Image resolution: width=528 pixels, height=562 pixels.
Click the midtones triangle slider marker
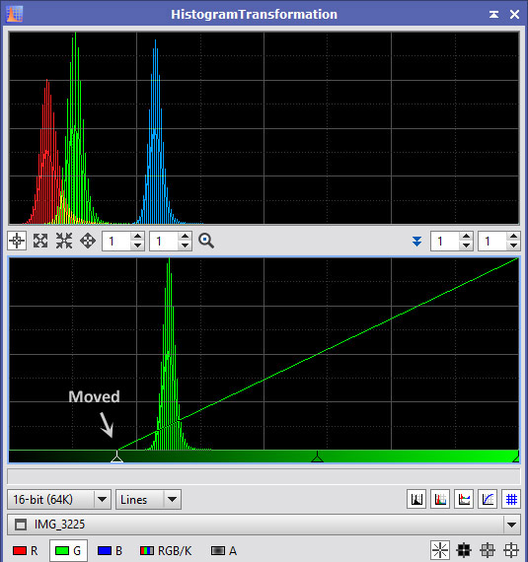click(x=317, y=457)
